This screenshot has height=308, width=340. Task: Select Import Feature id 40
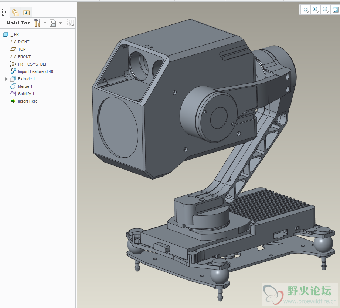(x=35, y=71)
